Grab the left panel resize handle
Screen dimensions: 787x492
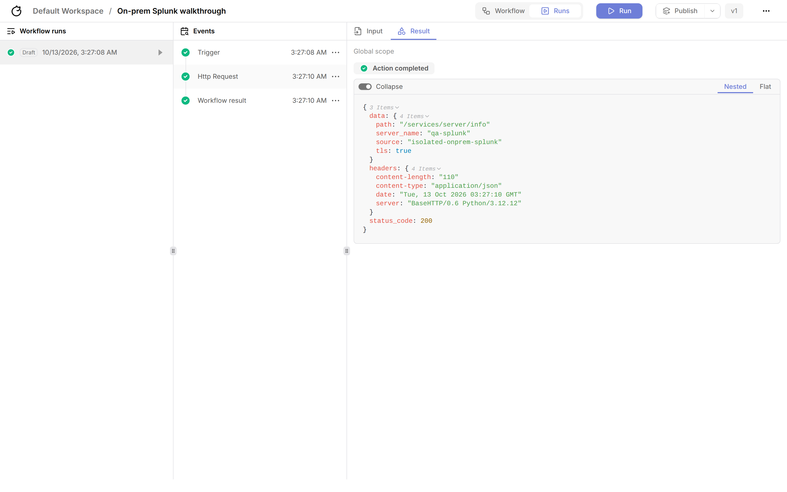click(x=173, y=251)
